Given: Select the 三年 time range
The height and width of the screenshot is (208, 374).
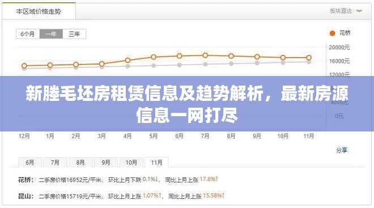Looking at the screenshot, I should (74, 34).
